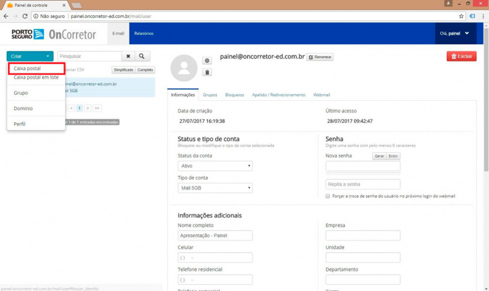Click the Celular phone field
The height and width of the screenshot is (291, 489).
tap(215, 257)
